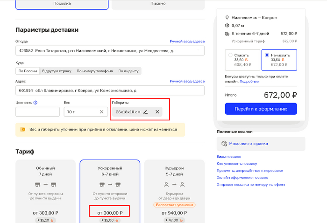The image size is (327, 223).
Task: Remove the 26x18x10 см dimensions chip
Action: coord(157,111)
